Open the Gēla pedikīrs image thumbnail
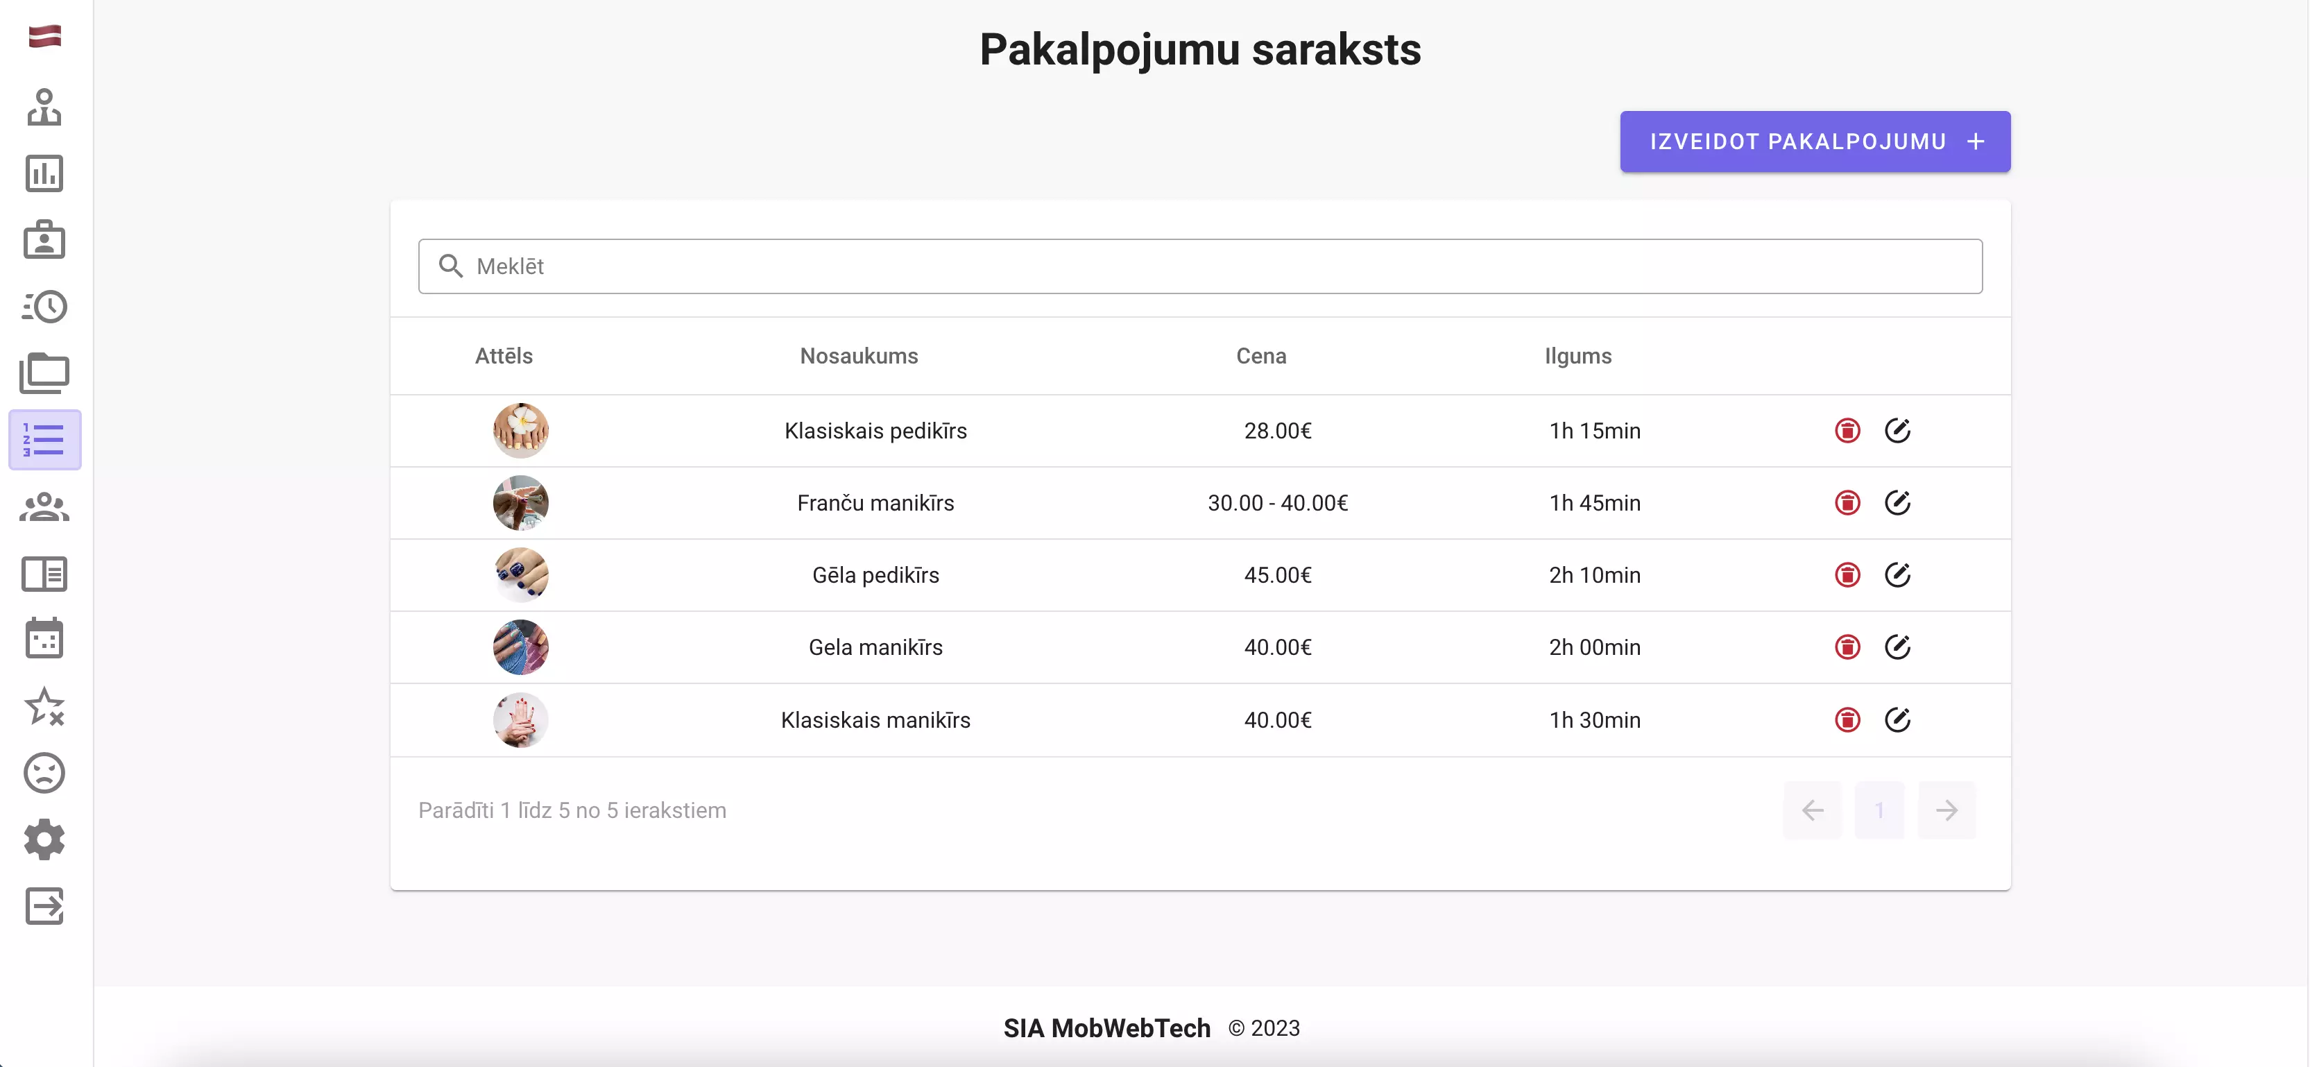 point(520,574)
